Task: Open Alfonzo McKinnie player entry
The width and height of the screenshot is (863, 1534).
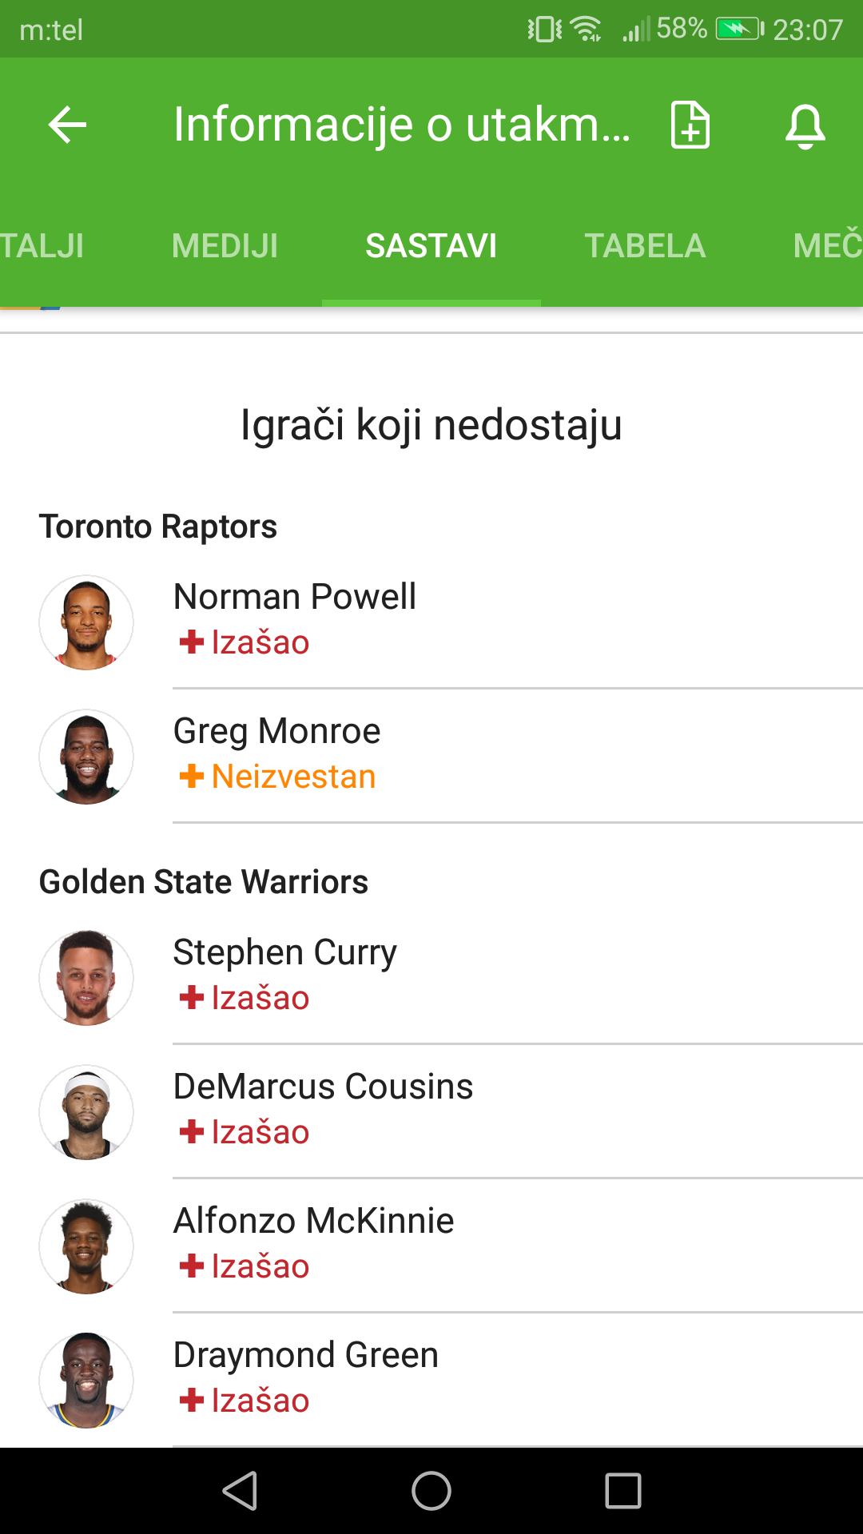Action: tap(431, 1245)
